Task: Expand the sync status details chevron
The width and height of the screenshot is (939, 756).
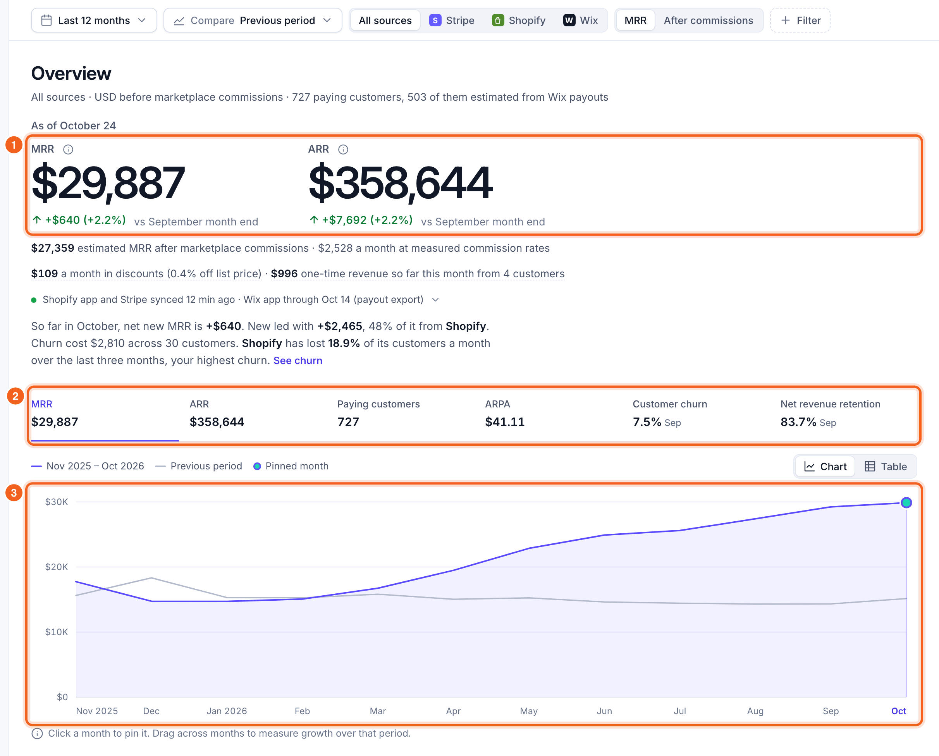Action: tap(435, 300)
